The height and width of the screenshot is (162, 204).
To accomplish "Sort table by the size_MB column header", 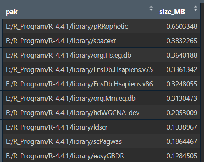I will pyautogui.click(x=178, y=11).
